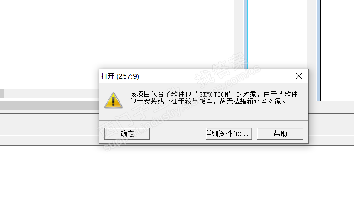Click the light gray track above the scrollbar

coord(51,93)
